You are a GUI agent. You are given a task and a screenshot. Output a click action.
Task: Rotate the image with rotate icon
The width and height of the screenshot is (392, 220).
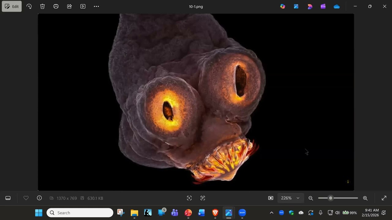(x=29, y=6)
